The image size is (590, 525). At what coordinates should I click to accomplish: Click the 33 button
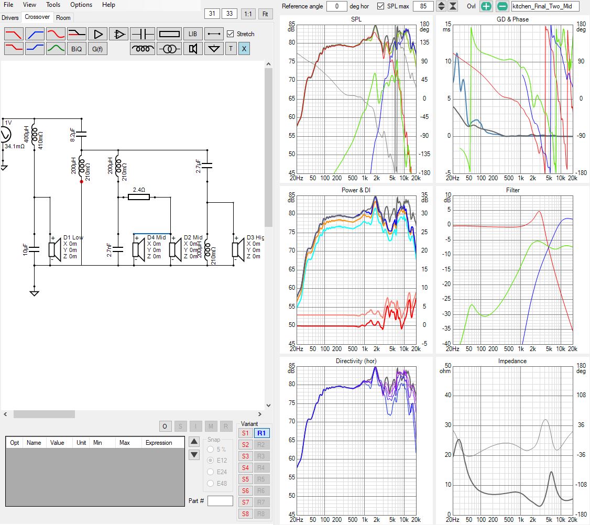(x=230, y=14)
